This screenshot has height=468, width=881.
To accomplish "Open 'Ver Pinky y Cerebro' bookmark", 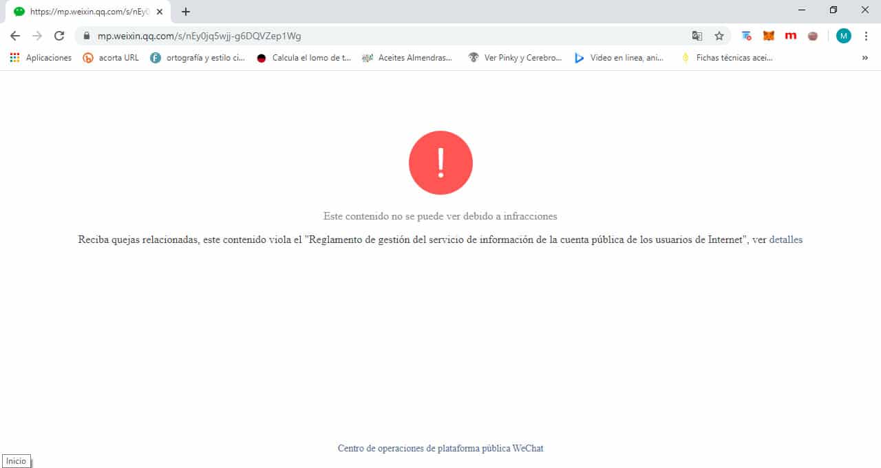I will point(515,58).
